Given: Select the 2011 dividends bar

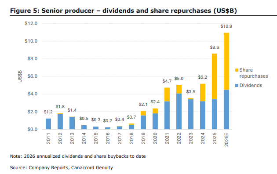Looking at the screenshot, I should pyautogui.click(x=48, y=124).
